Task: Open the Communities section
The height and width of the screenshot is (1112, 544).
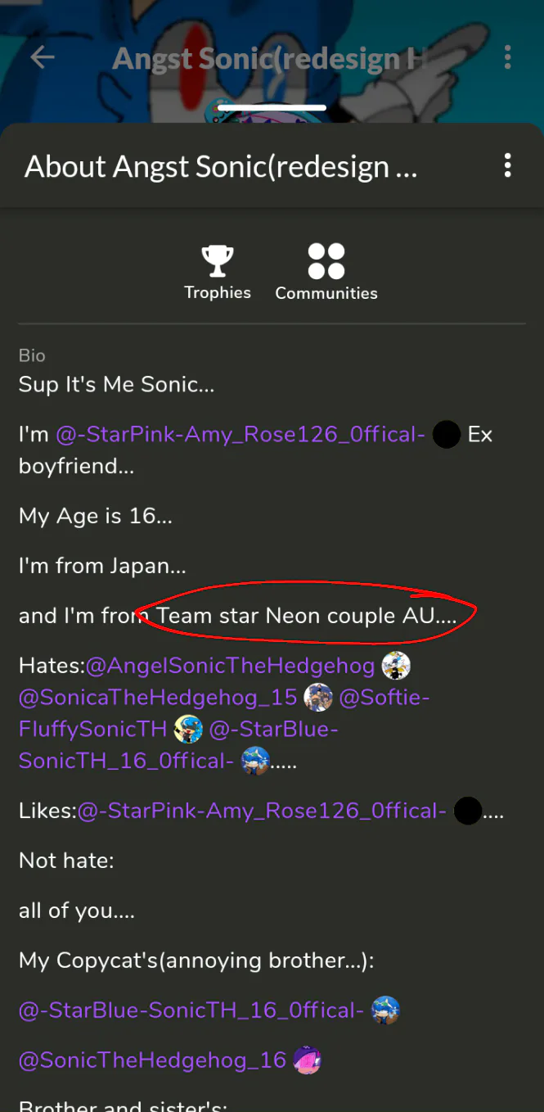Action: coord(326,273)
